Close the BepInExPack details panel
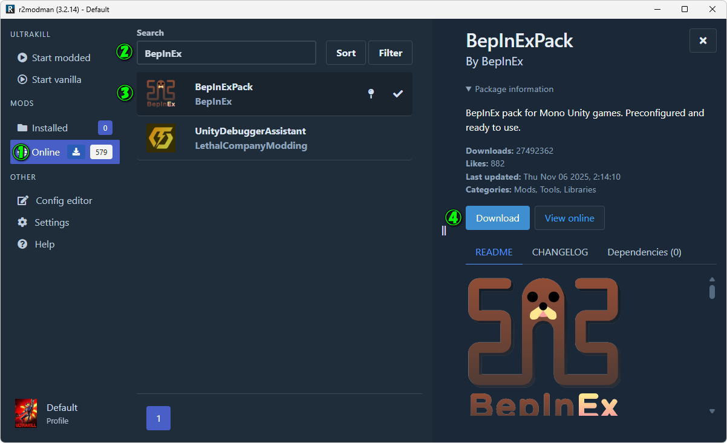The height and width of the screenshot is (443, 727). click(703, 41)
